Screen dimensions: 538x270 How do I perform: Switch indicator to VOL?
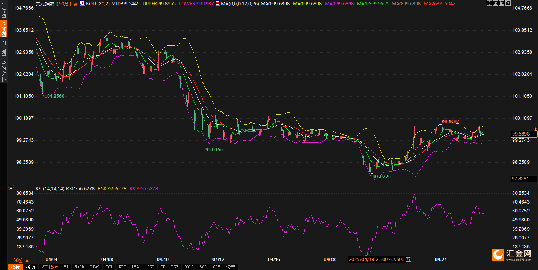click(204, 267)
